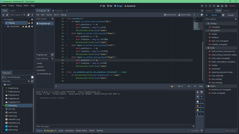Screen dimensions: 239x134
Task: Toggle CharacterBody visibility eye
Action: 32,26
